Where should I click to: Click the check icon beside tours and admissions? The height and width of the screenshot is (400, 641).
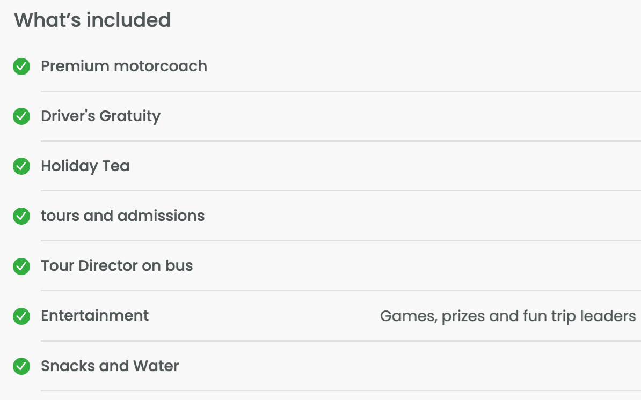pyautogui.click(x=21, y=216)
